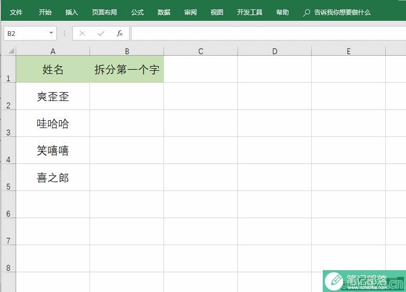This screenshot has height=292, width=406.
Task: Select row 4 header
Action: point(8,150)
